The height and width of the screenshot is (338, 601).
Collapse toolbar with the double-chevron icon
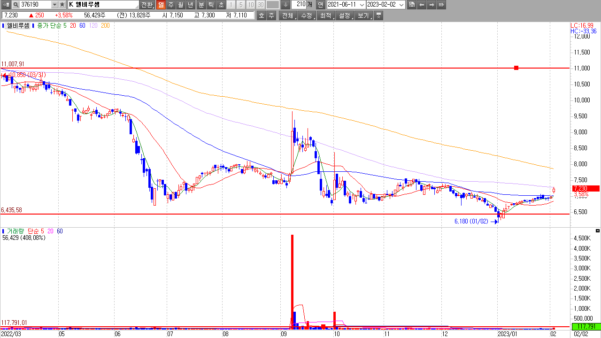coord(379,15)
